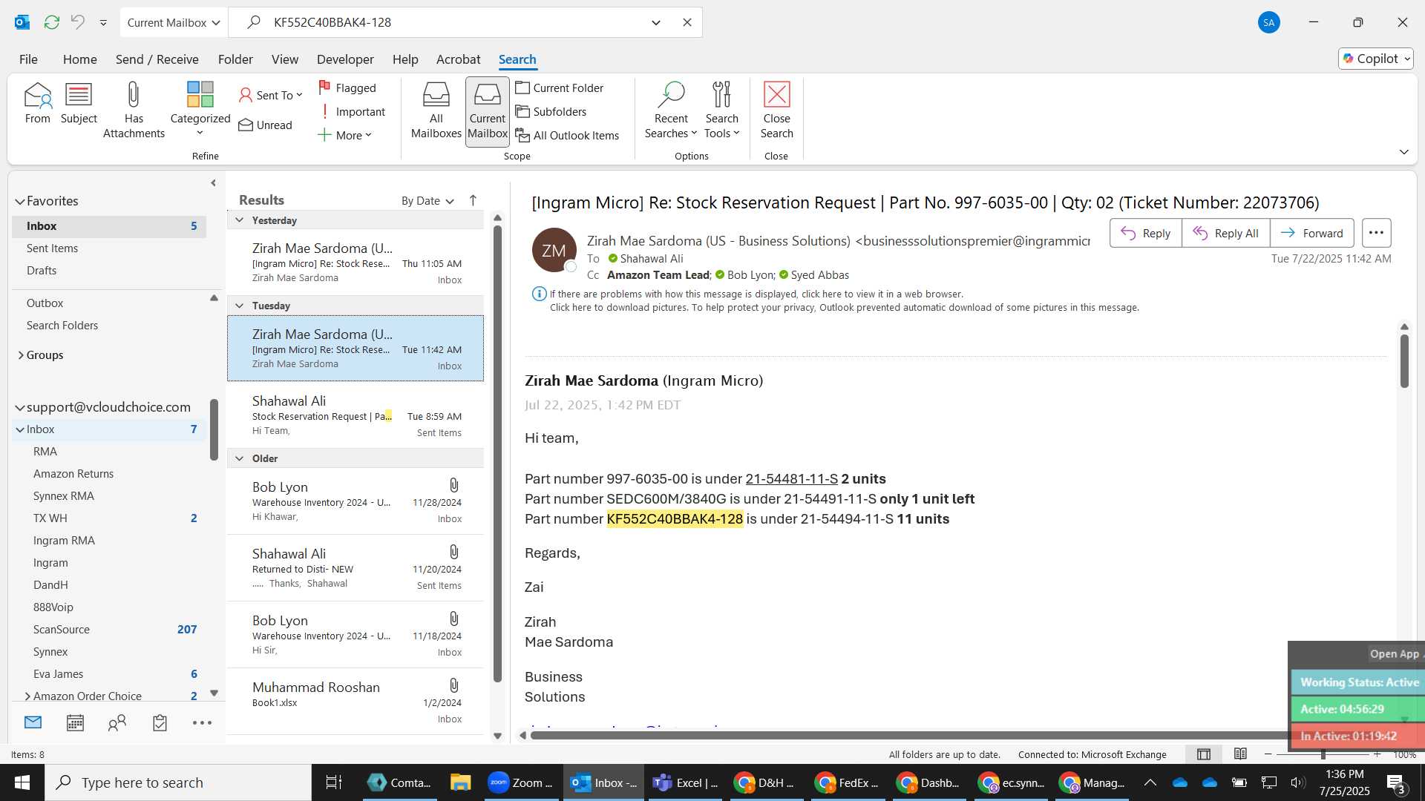
Task: Limit search to Current Folder
Action: coord(560,88)
